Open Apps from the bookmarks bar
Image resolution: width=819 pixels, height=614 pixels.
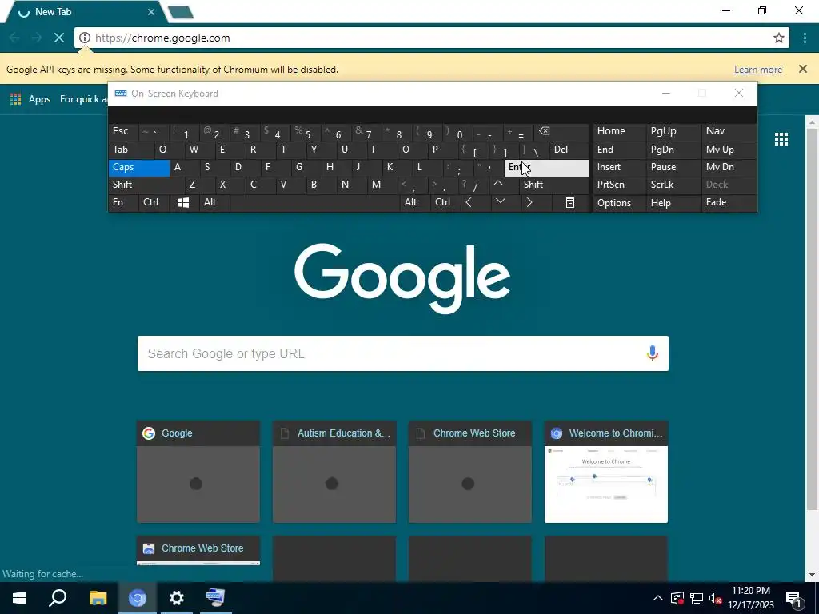(x=30, y=98)
